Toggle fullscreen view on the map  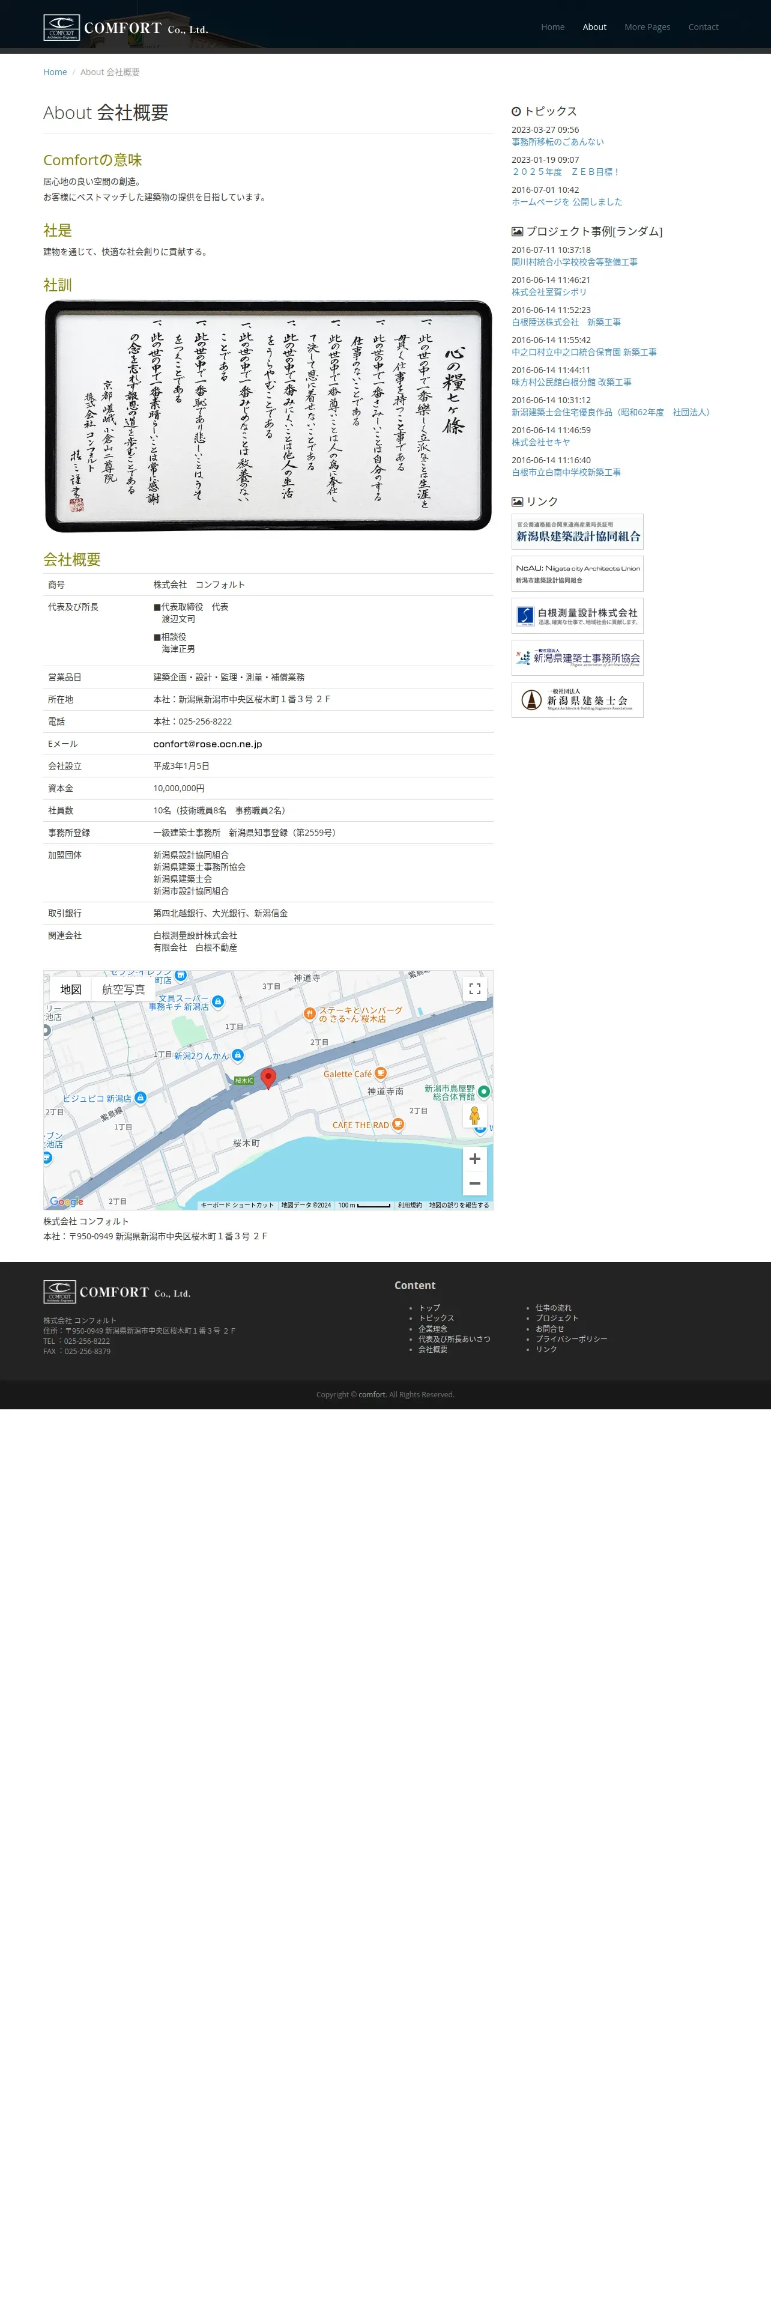click(475, 989)
